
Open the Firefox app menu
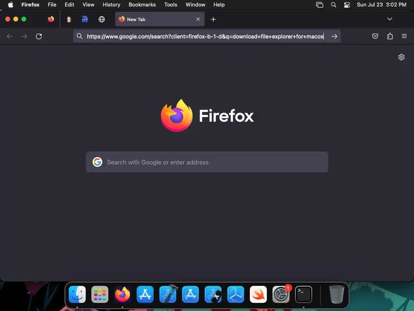point(30,4)
